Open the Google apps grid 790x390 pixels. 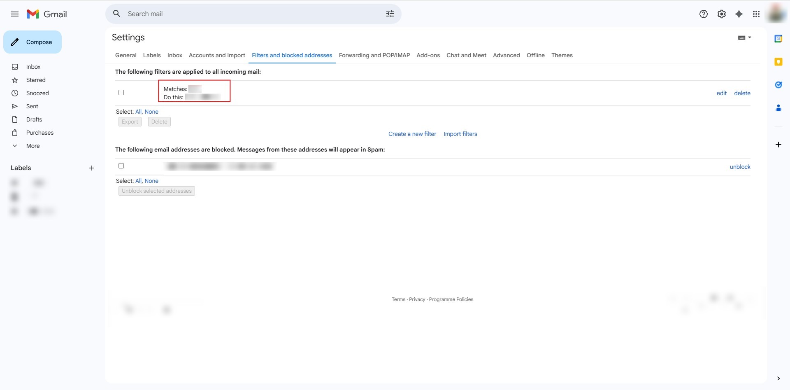click(x=756, y=14)
